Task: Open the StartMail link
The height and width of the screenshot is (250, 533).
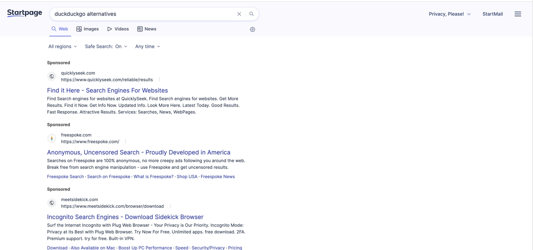Action: [x=493, y=14]
